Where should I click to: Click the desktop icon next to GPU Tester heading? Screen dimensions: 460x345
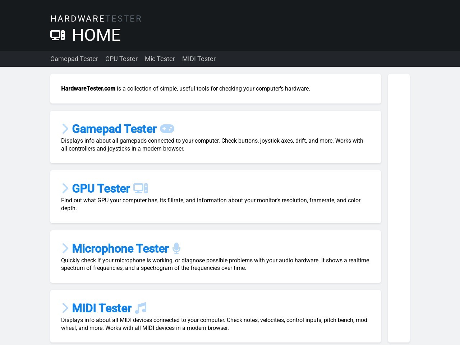pyautogui.click(x=141, y=188)
